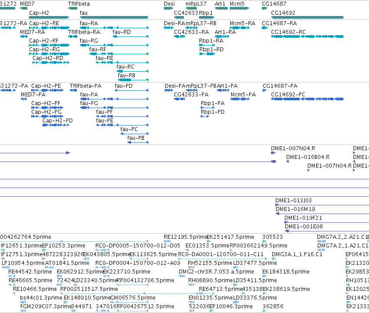Click the DMG2-chr3R.7.053.a.5prime EST label
Screen dimensions: 369x313
[216, 272]
